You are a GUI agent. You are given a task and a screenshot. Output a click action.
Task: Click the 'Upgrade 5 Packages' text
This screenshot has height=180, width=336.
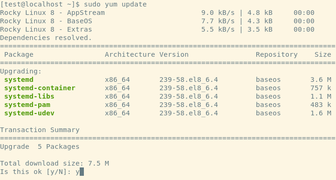click(x=40, y=147)
